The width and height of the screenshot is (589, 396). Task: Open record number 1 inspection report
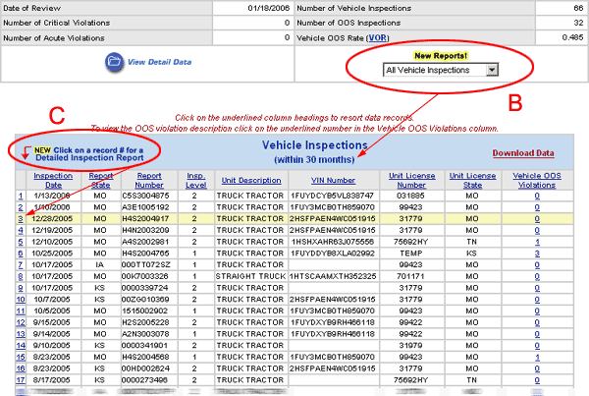coord(21,196)
